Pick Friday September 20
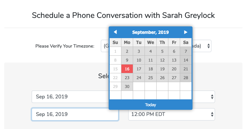Screen dimensions: 247x129 [x=174, y=69]
